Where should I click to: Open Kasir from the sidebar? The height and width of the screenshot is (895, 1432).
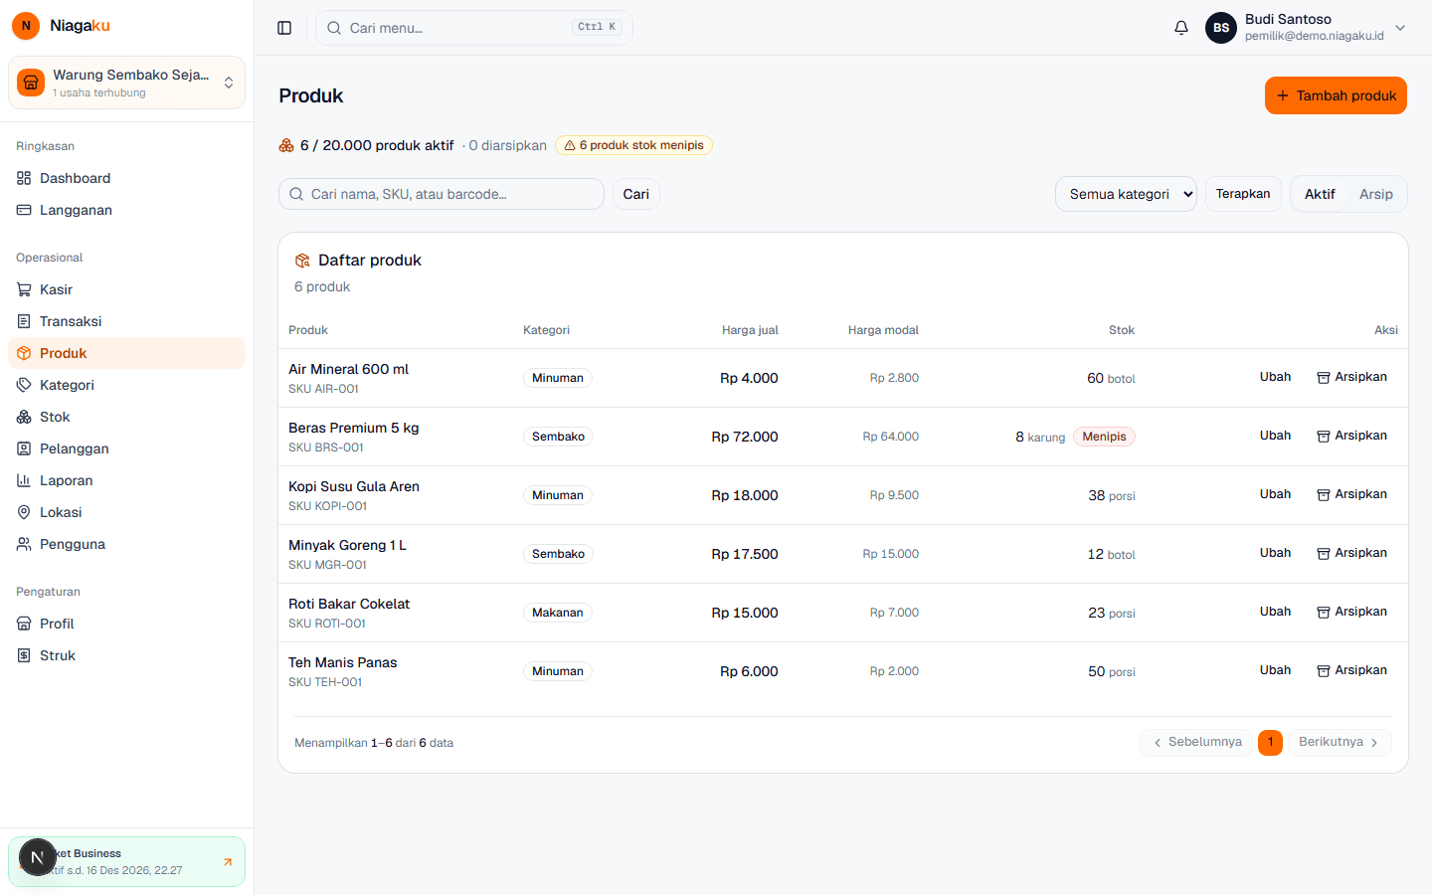126,289
